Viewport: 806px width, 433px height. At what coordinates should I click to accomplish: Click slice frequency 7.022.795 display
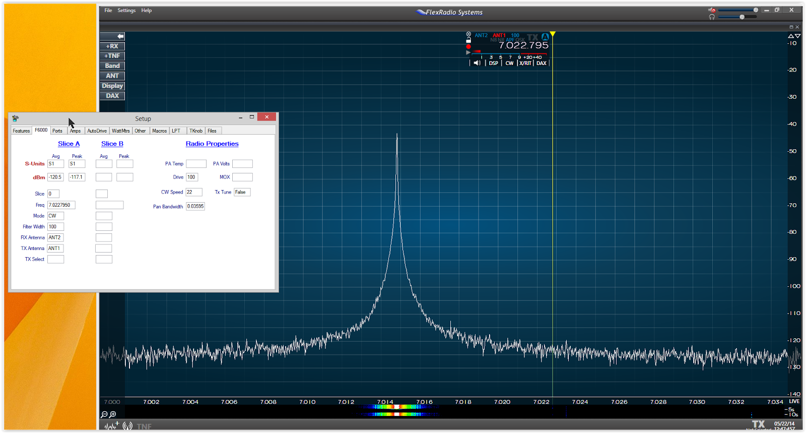(x=523, y=45)
